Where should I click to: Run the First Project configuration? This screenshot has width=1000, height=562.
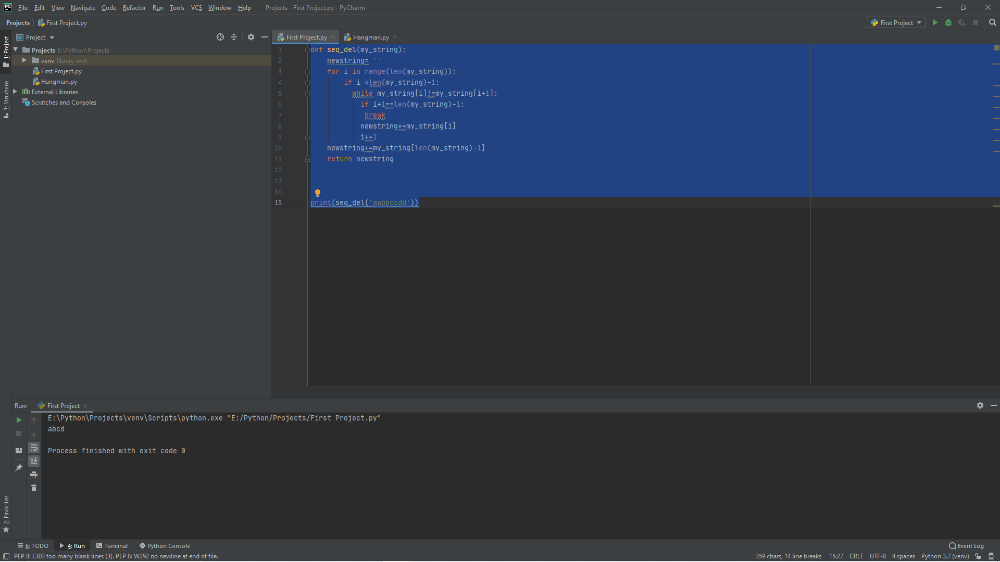point(935,23)
